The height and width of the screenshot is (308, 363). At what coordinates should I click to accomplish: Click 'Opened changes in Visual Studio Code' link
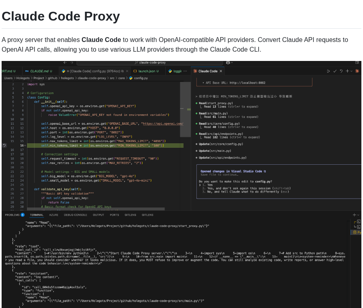(233, 171)
